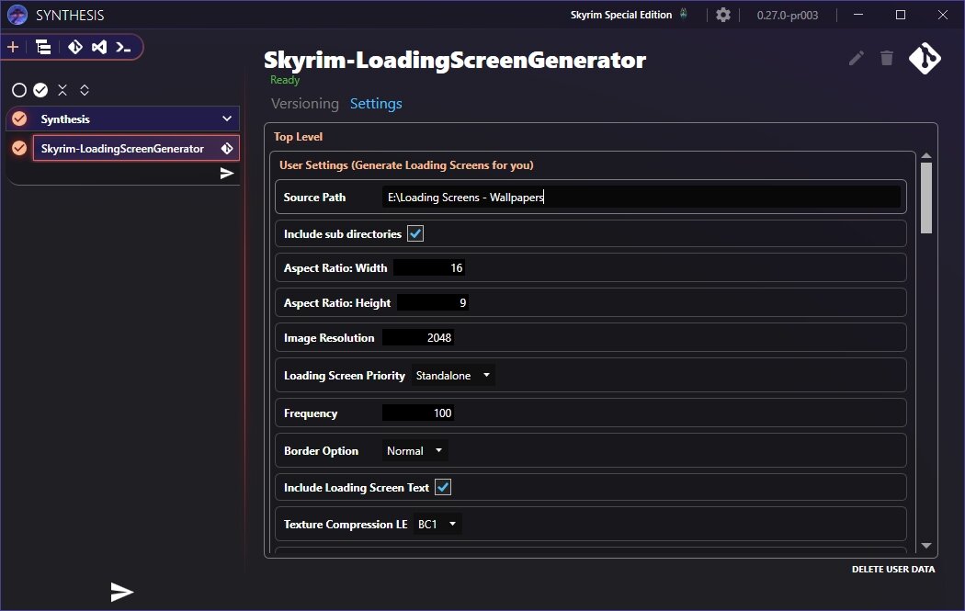
Task: Click the Aspect Ratio Width field
Action: (x=429, y=267)
